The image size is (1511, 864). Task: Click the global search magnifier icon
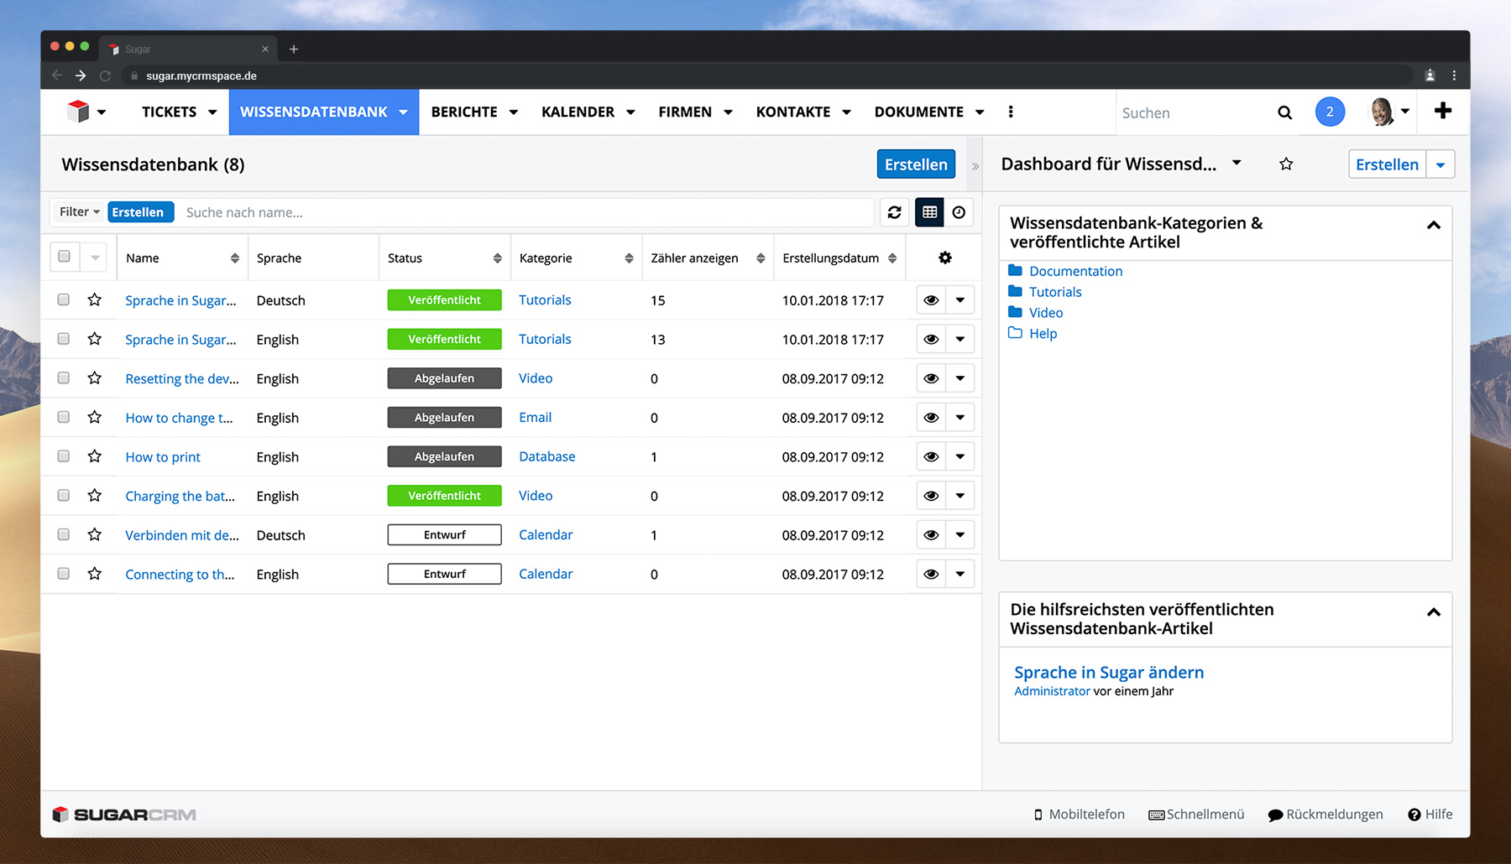point(1284,112)
